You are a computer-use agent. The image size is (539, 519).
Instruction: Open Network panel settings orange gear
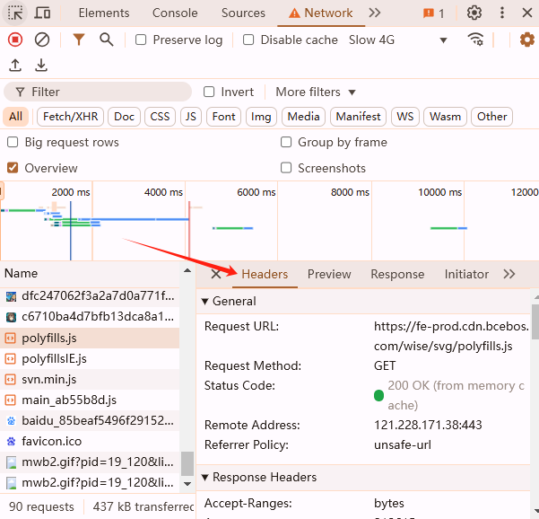[527, 40]
